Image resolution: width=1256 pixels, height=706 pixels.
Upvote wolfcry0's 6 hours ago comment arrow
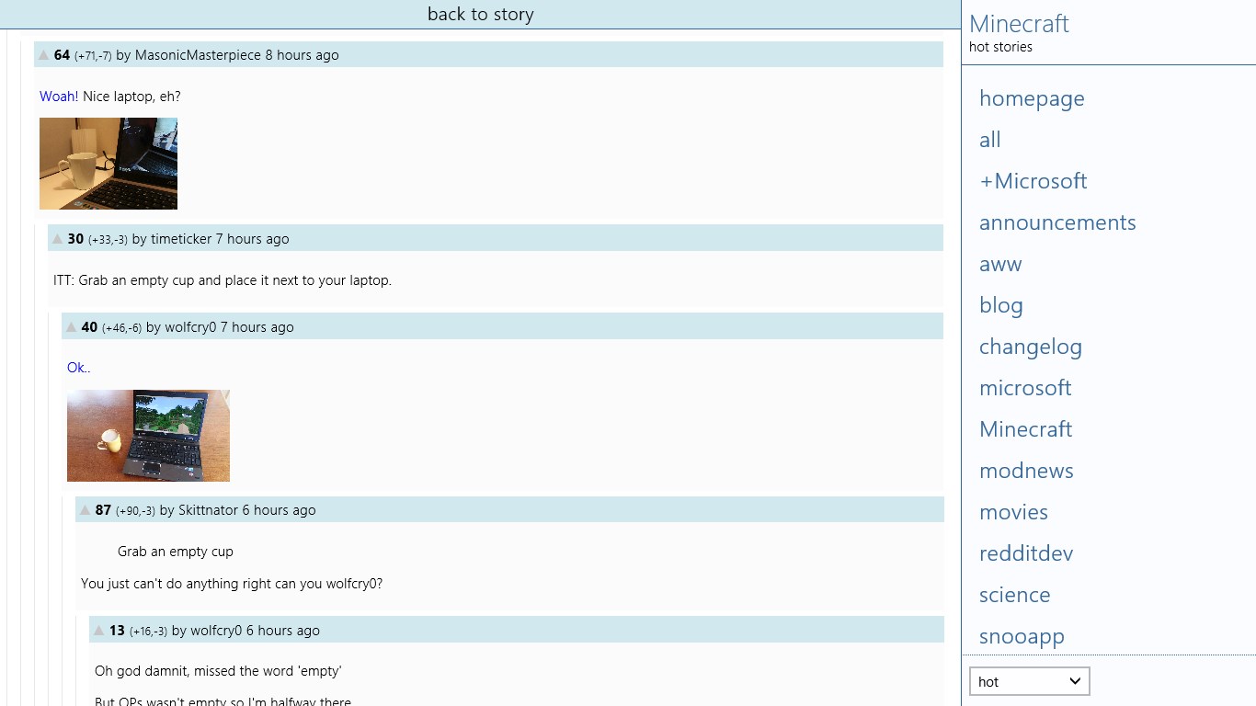98,631
